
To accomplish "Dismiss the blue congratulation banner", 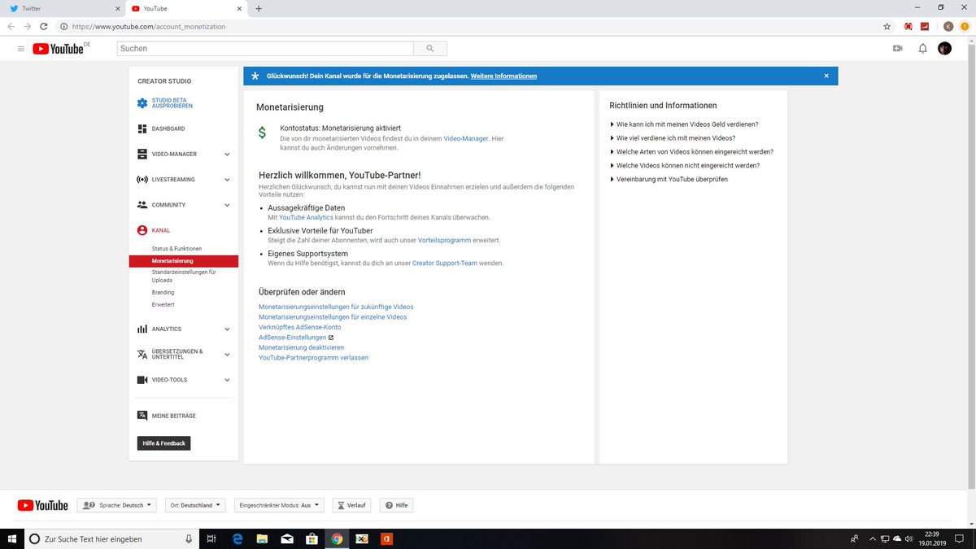I will pos(826,76).
